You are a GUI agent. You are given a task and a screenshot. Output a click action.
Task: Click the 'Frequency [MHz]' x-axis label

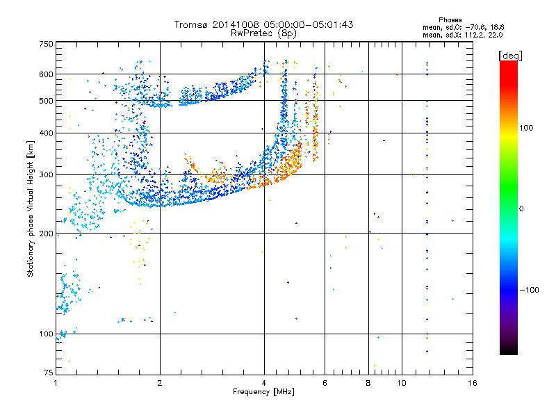point(263,392)
